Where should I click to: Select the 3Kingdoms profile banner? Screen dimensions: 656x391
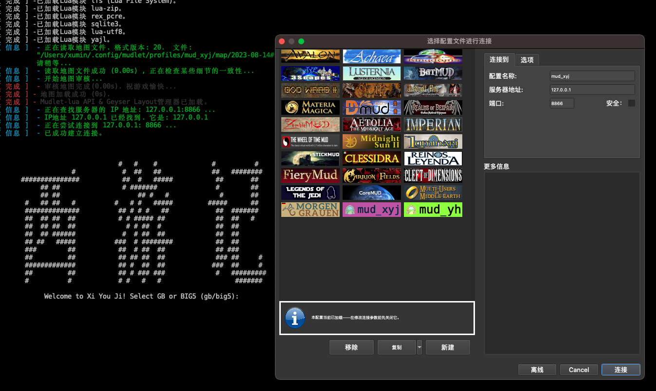(x=433, y=56)
